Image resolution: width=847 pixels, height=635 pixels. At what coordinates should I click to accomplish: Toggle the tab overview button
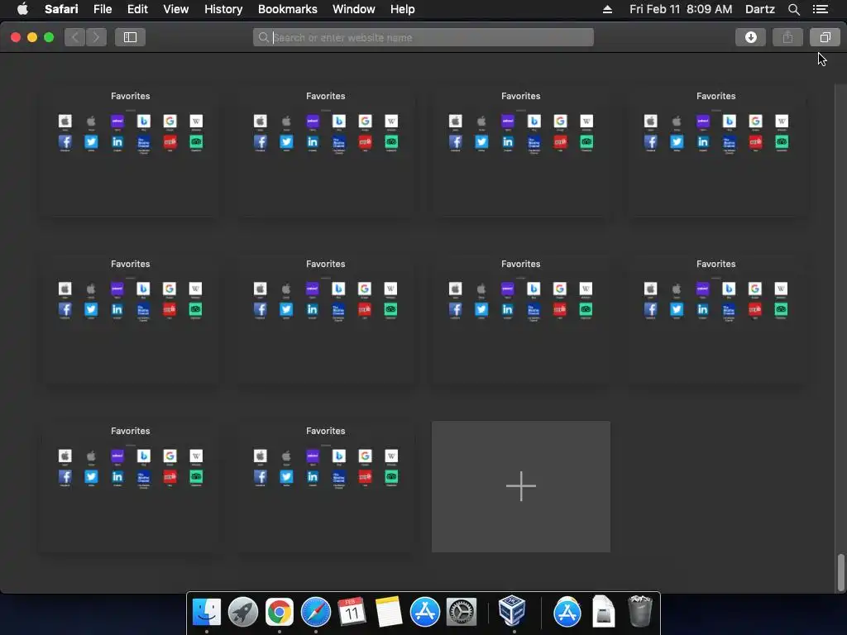pyautogui.click(x=825, y=37)
